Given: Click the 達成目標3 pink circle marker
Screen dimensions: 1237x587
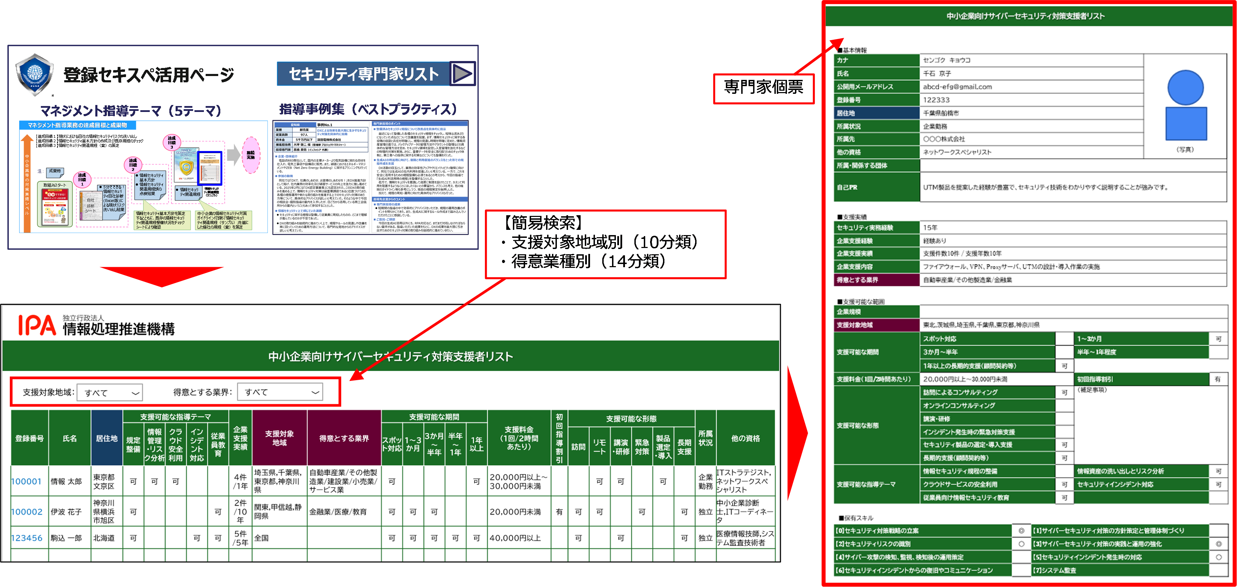Looking at the screenshot, I should (171, 142).
